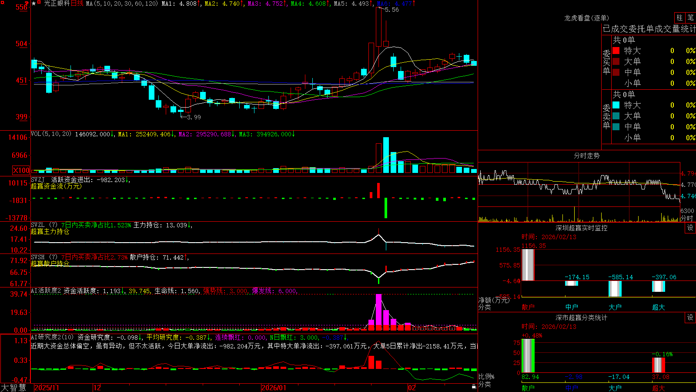Switch to 柱 bar display mode
This screenshot has height=392, width=696.
click(679, 17)
